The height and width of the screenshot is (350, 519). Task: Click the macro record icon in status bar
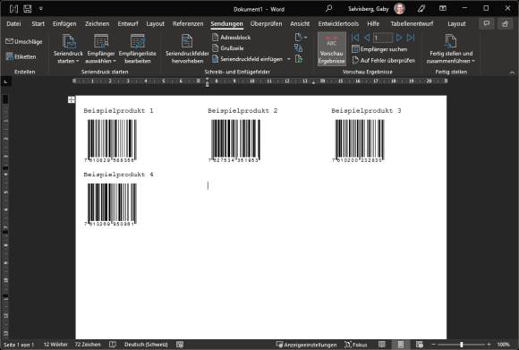click(x=180, y=345)
